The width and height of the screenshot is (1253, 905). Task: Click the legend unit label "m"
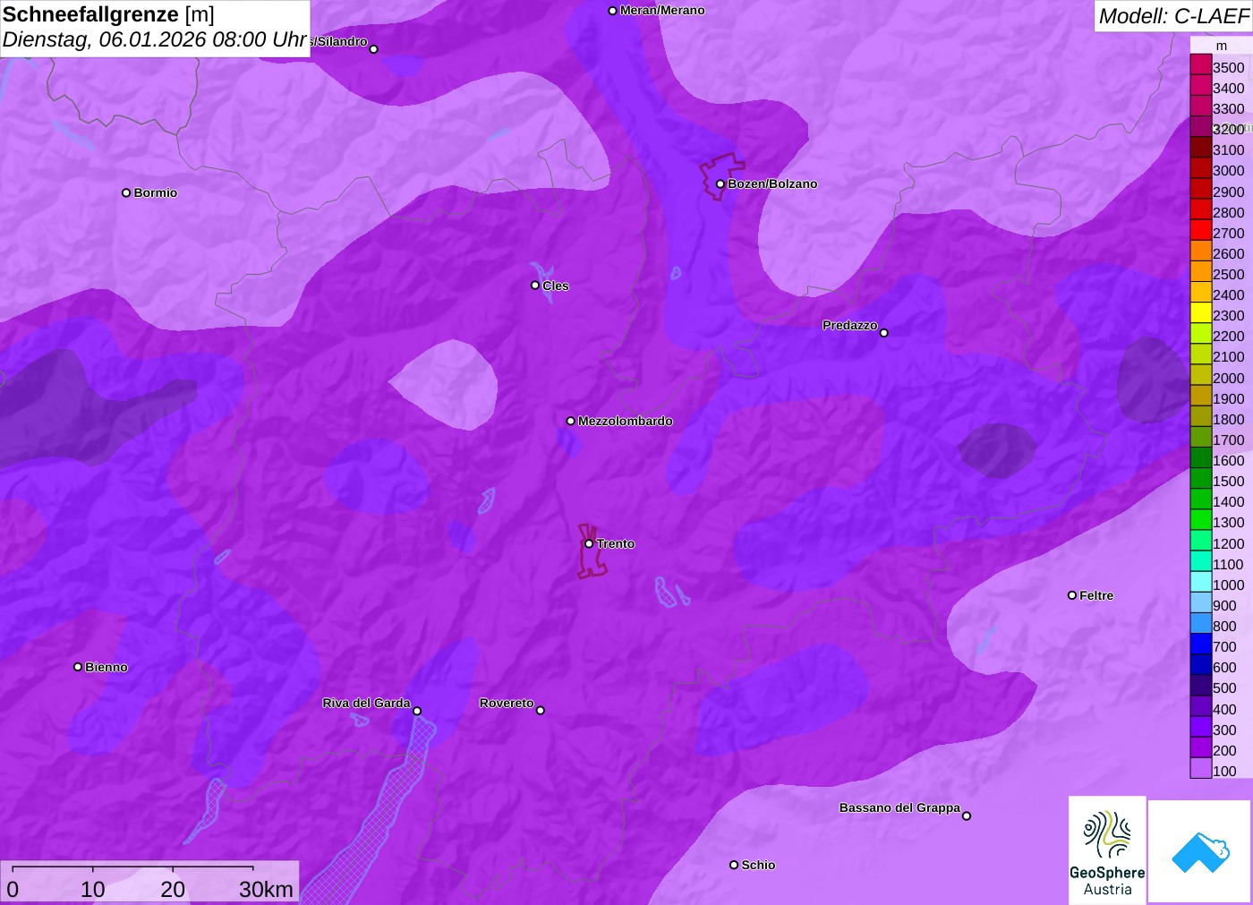pyautogui.click(x=1222, y=46)
